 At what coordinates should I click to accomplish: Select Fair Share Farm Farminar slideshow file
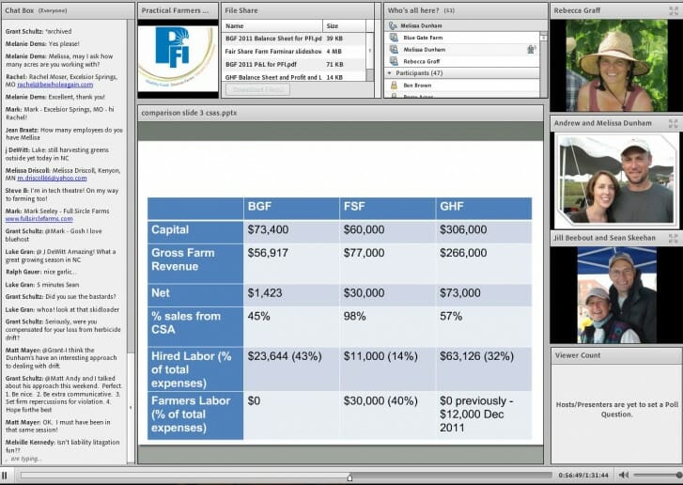point(272,51)
